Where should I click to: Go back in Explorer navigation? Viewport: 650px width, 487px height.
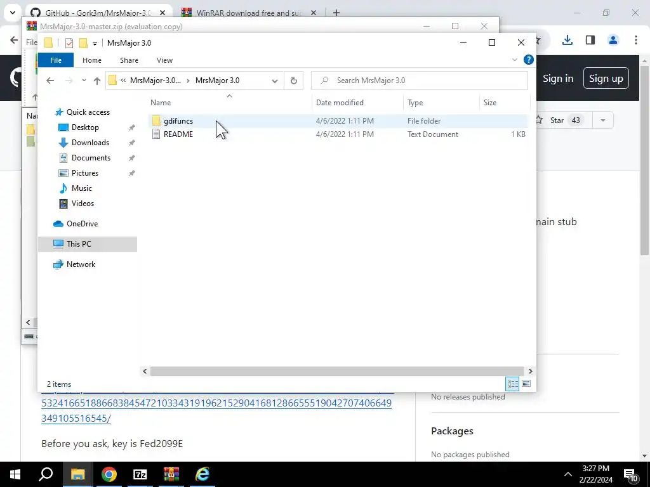click(50, 81)
